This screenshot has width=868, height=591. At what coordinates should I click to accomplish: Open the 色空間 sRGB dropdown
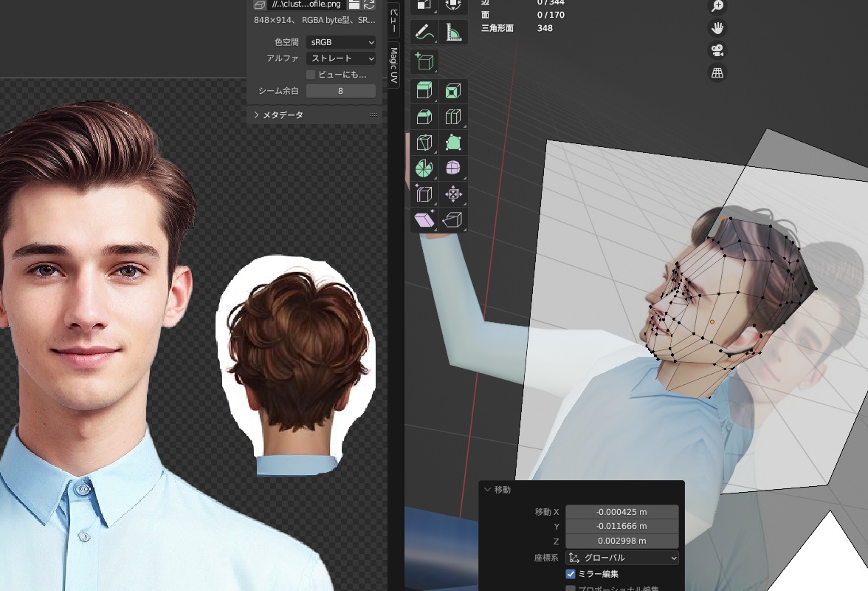pos(340,42)
